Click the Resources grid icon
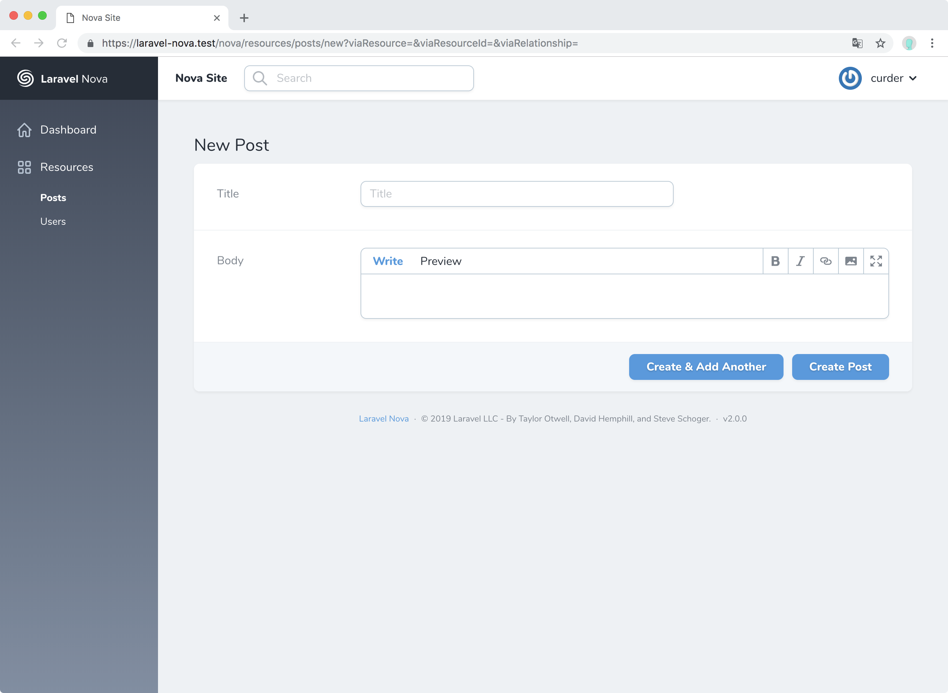948x693 pixels. [24, 167]
